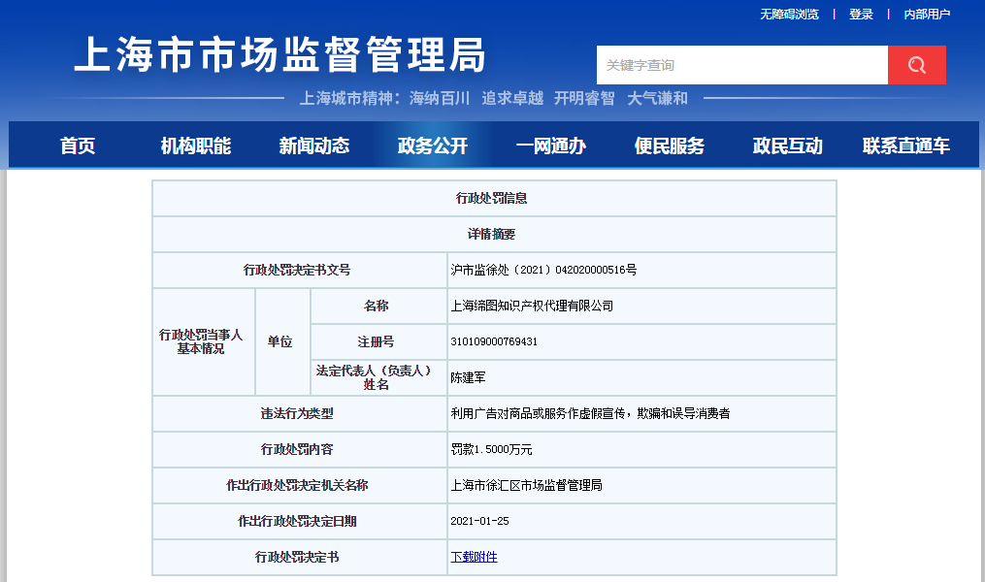Viewport: 985px width, 582px height.
Task: Click the 下载附件 download link
Action: click(474, 557)
